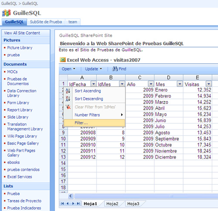218x211 pixels.
Task: Open the Año column filter dropdown
Action: (x=151, y=84)
